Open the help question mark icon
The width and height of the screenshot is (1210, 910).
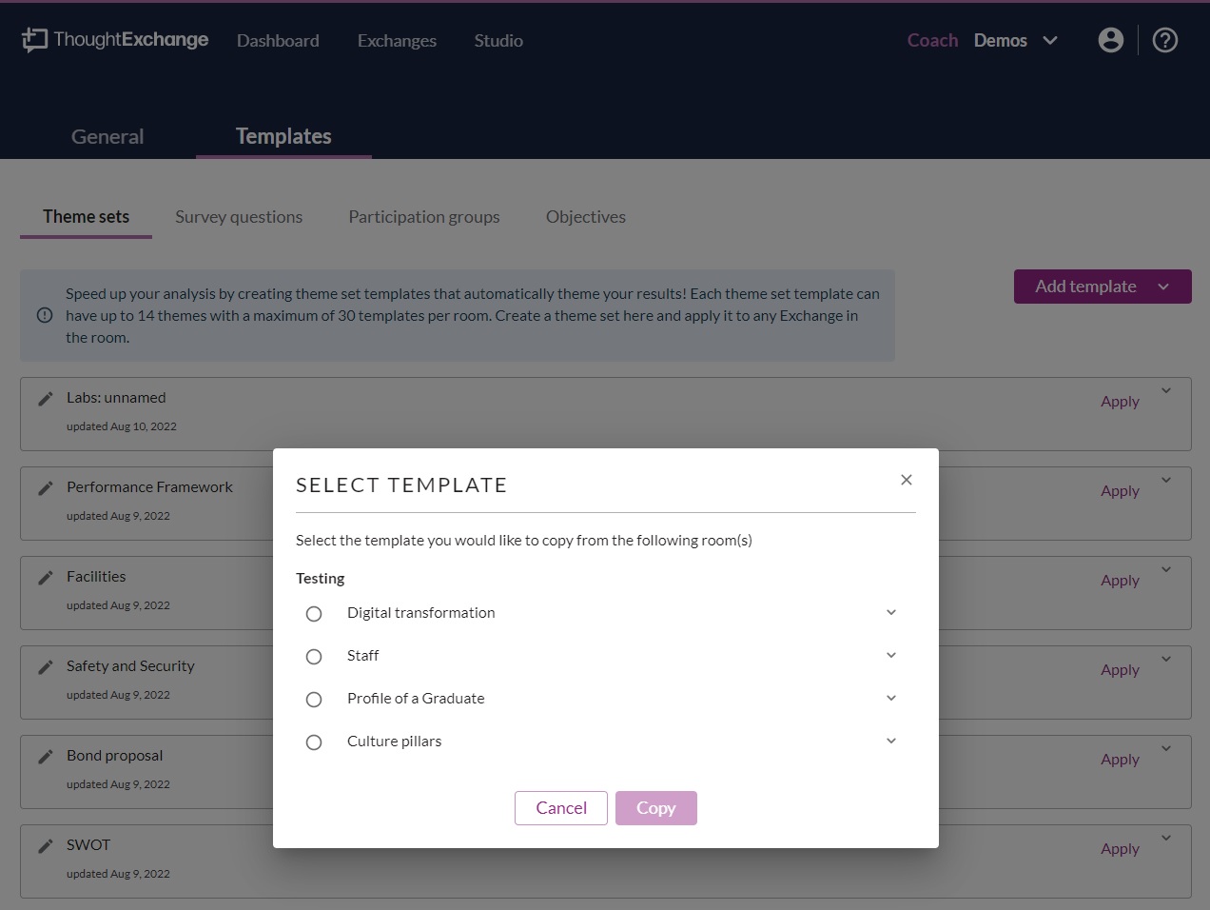coord(1165,40)
